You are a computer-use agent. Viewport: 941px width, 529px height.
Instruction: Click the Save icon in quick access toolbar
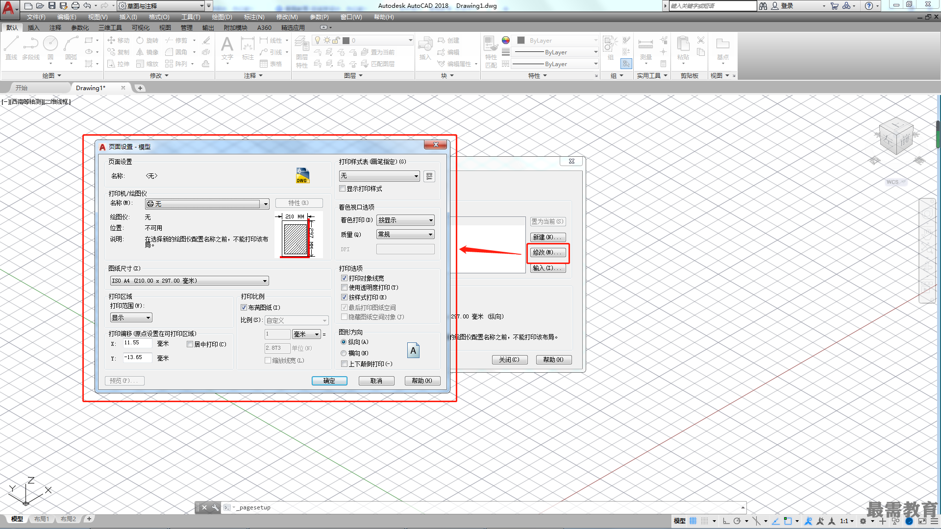pyautogui.click(x=51, y=6)
